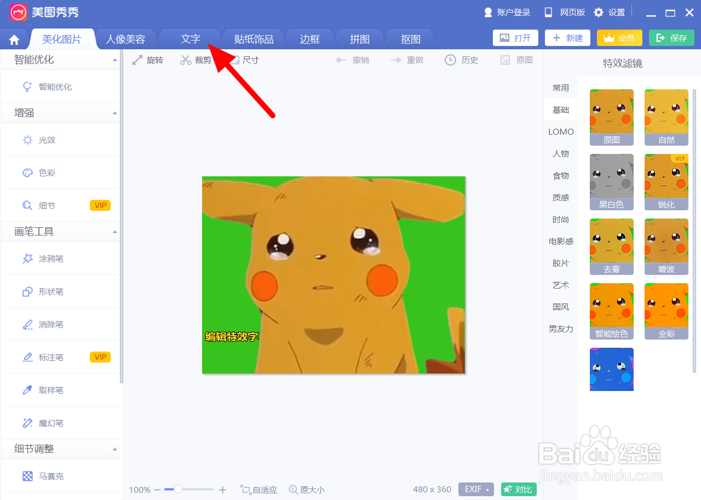Viewport: 701px width, 500px height.
Task: Collapse the 智能优化 section
Action: tap(114, 60)
